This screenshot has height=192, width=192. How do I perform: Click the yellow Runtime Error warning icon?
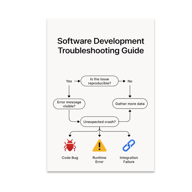[x=99, y=145]
